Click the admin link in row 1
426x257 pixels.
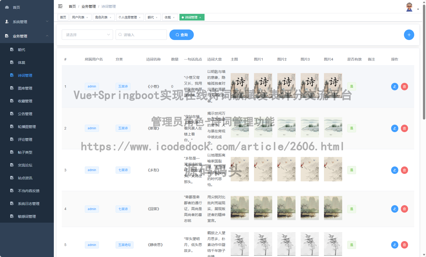(92, 86)
